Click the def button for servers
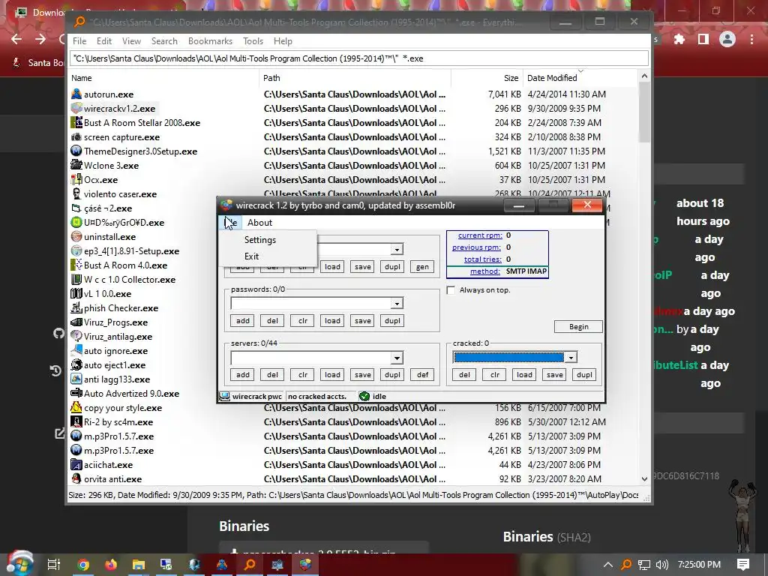 point(422,375)
